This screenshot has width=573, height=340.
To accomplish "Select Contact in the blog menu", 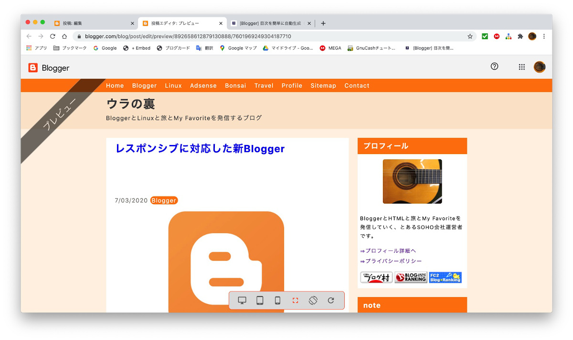I will tap(357, 86).
